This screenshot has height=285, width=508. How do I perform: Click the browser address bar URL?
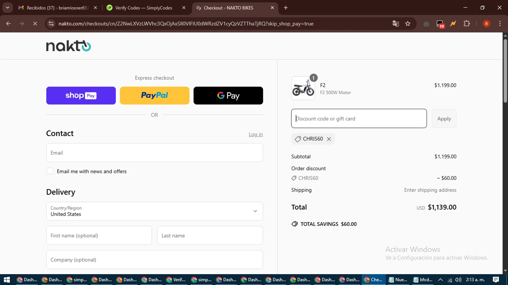pos(186,24)
